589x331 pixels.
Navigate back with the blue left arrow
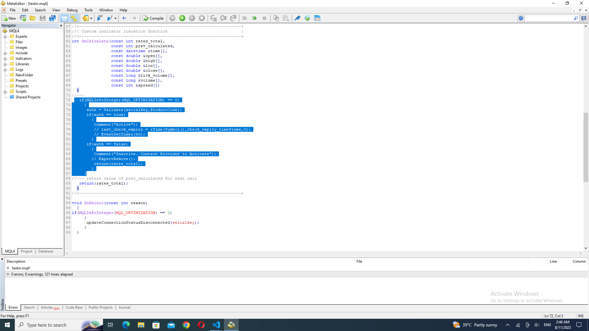pos(124,18)
